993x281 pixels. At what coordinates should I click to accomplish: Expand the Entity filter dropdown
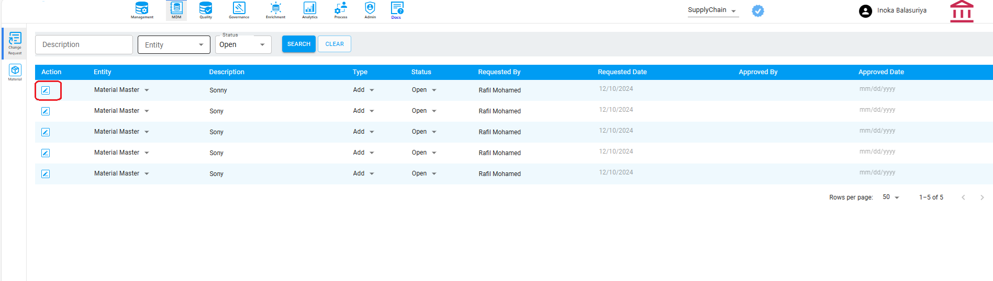[174, 45]
